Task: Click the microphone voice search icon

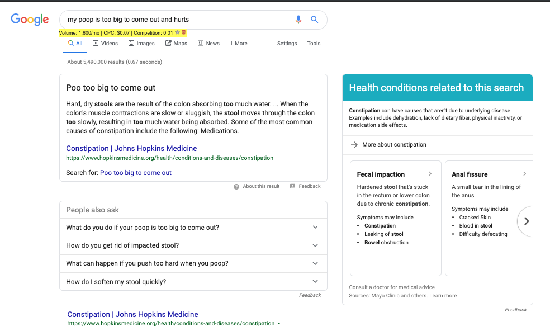Action: [298, 20]
